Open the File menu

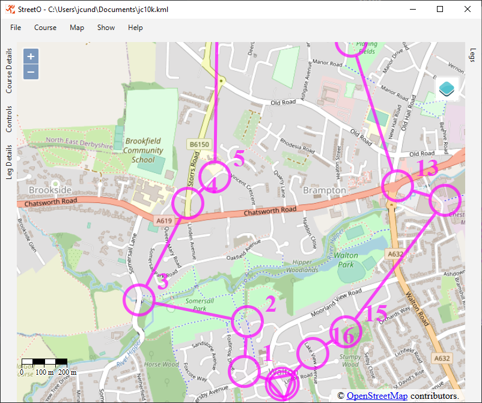point(16,28)
